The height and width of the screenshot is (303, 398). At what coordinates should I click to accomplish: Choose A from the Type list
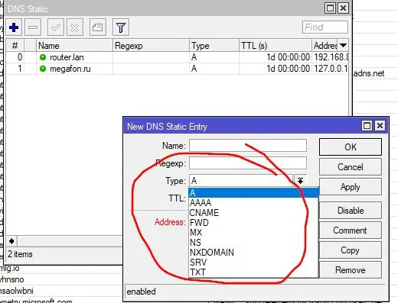click(253, 192)
